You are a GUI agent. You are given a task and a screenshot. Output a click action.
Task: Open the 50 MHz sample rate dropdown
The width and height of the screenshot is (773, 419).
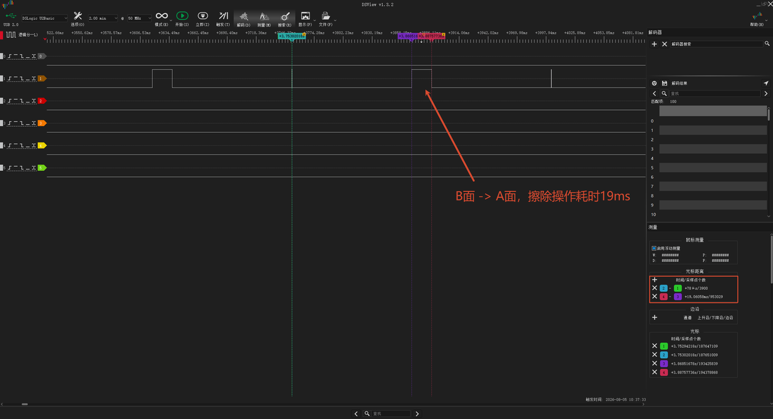tap(140, 18)
